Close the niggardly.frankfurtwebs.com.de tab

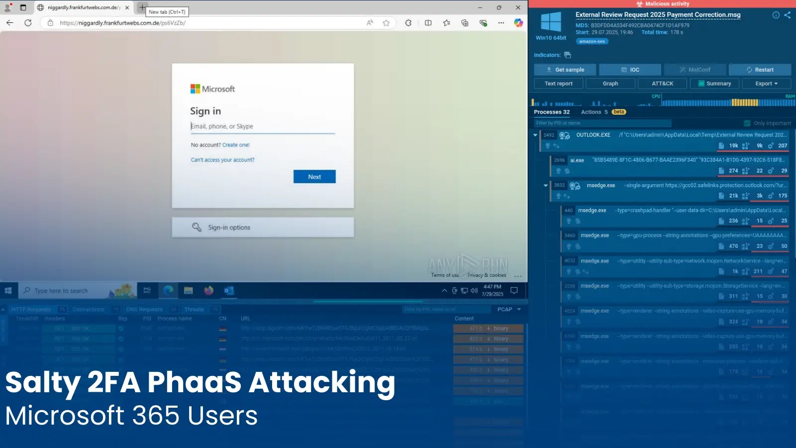(x=127, y=7)
